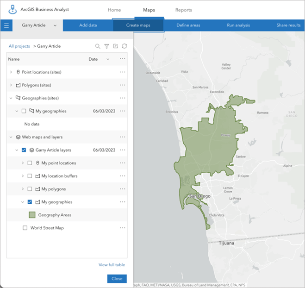The width and height of the screenshot is (305, 288).
Task: Click the Tijuana label on the map
Action: [x=226, y=243]
